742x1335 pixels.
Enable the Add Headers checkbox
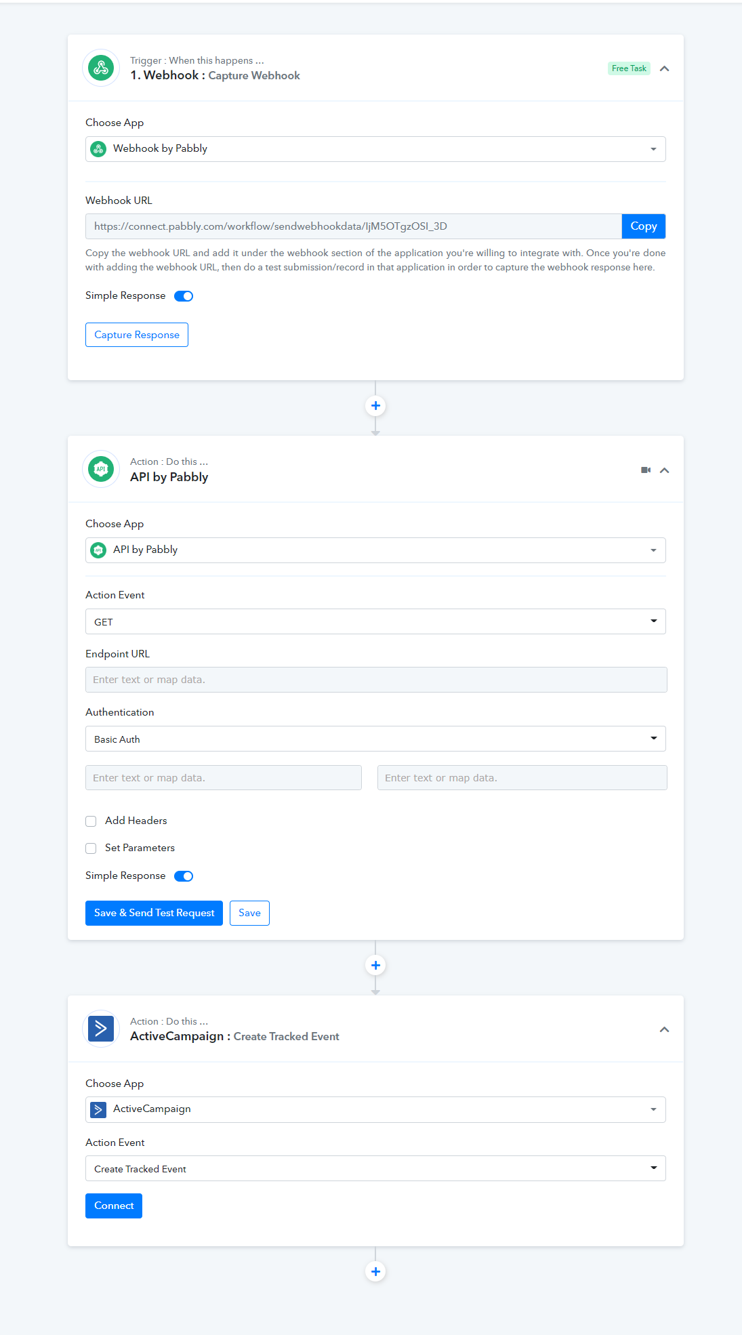[91, 821]
